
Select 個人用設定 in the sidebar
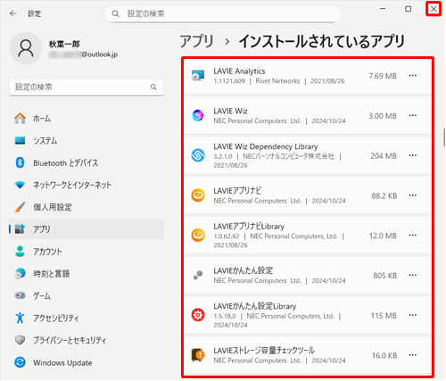pyautogui.click(x=87, y=207)
